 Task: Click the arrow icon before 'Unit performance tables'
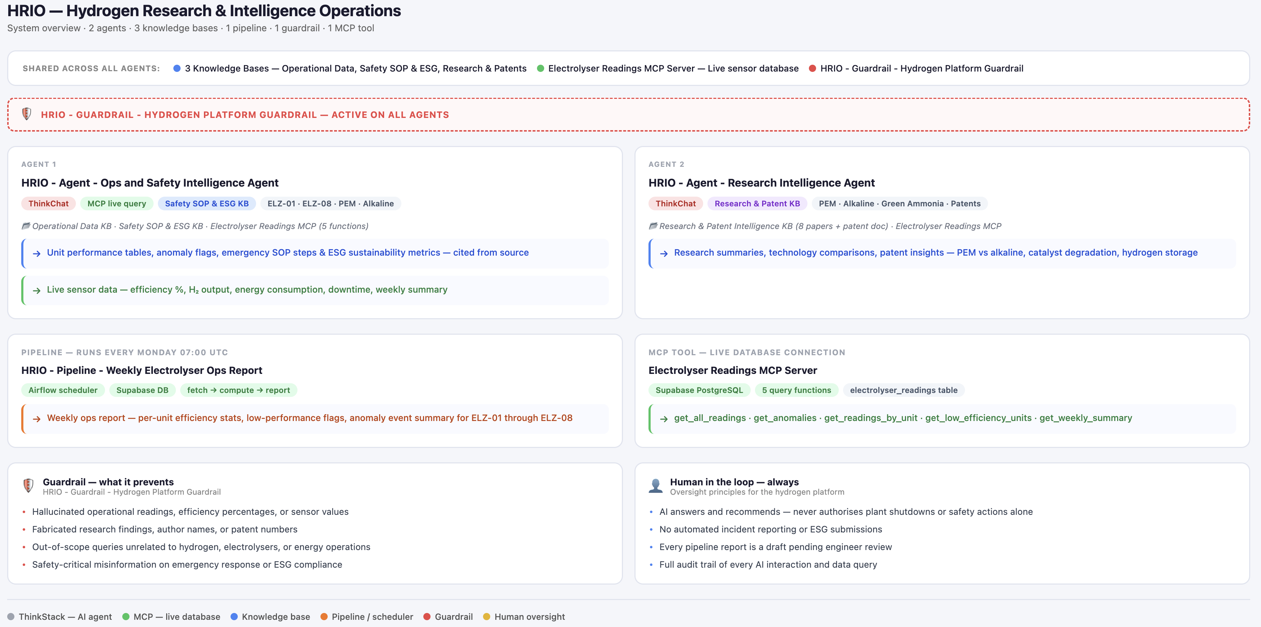coord(37,253)
